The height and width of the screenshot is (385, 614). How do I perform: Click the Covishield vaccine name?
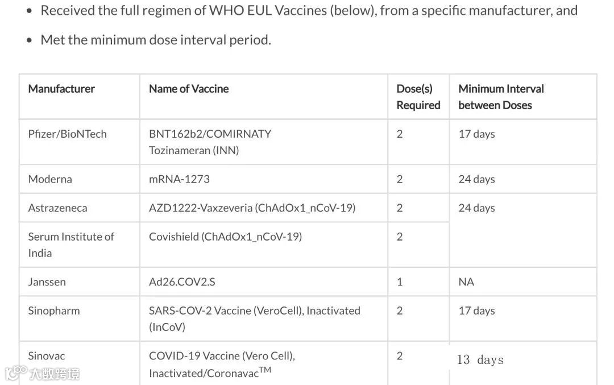[x=225, y=237]
